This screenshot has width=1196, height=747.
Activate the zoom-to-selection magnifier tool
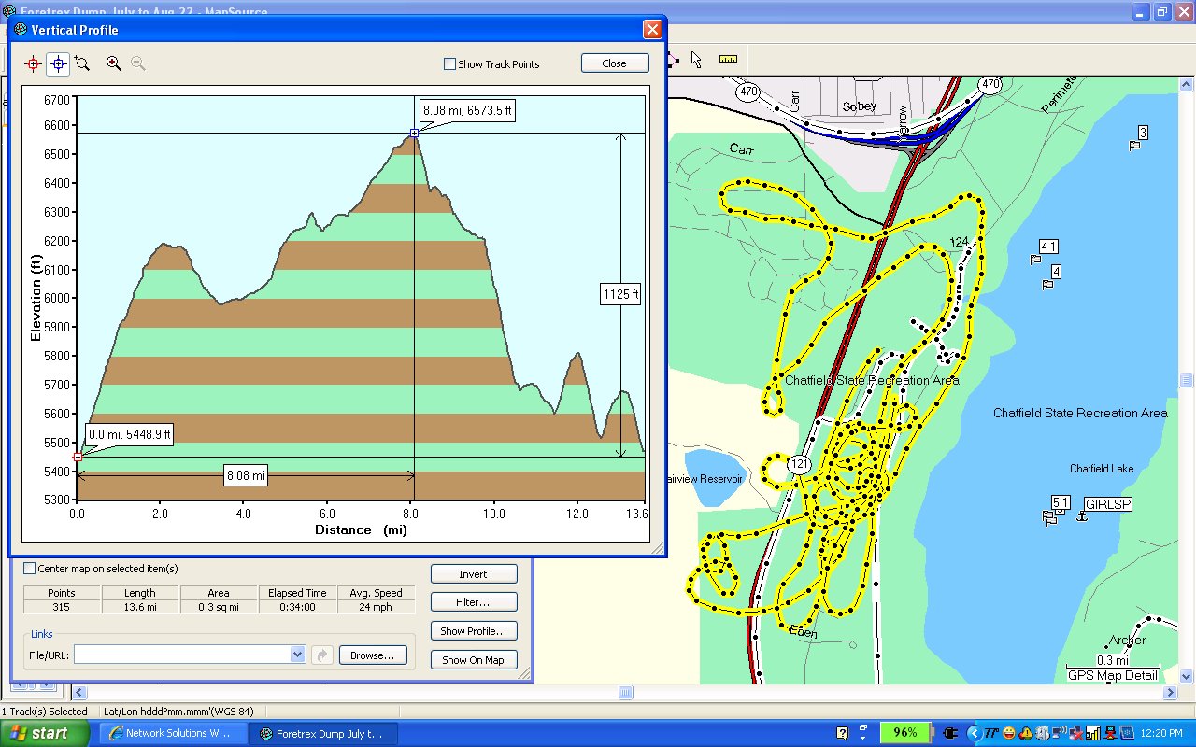82,63
